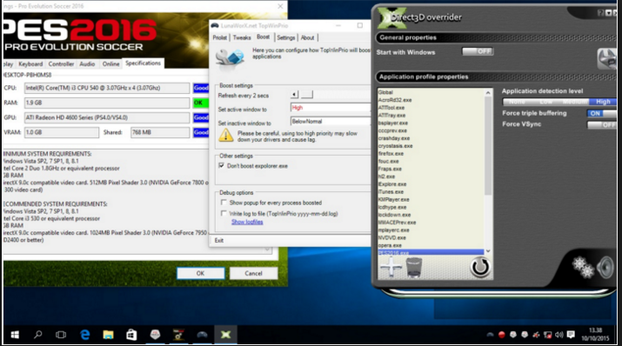Select firefox.exe in the application list

point(431,154)
